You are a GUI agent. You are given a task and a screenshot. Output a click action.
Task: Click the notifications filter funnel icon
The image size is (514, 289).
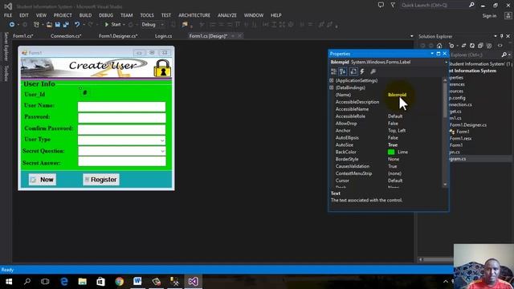pyautogui.click(x=393, y=5)
